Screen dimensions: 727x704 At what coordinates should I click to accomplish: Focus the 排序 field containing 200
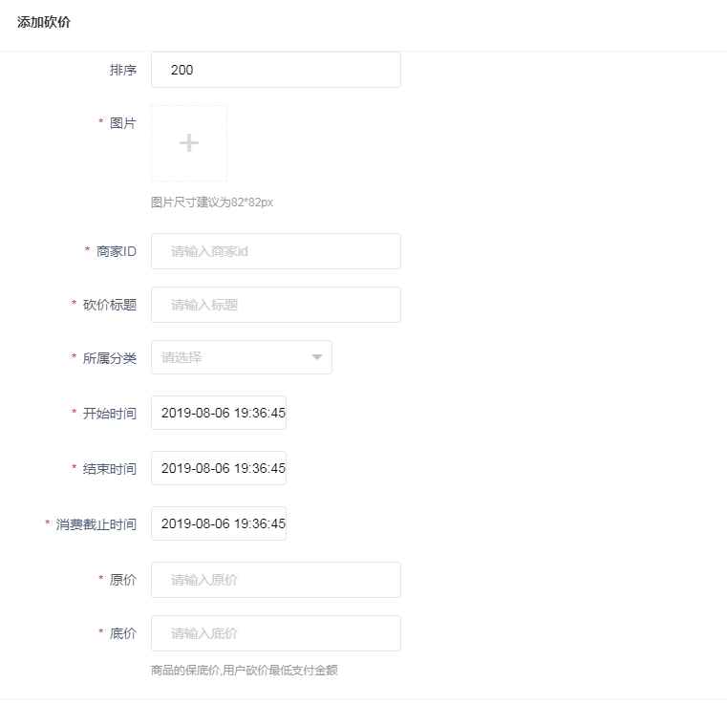click(x=275, y=70)
